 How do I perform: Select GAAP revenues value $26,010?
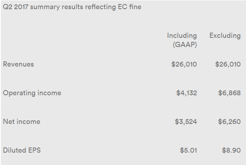[184, 64]
